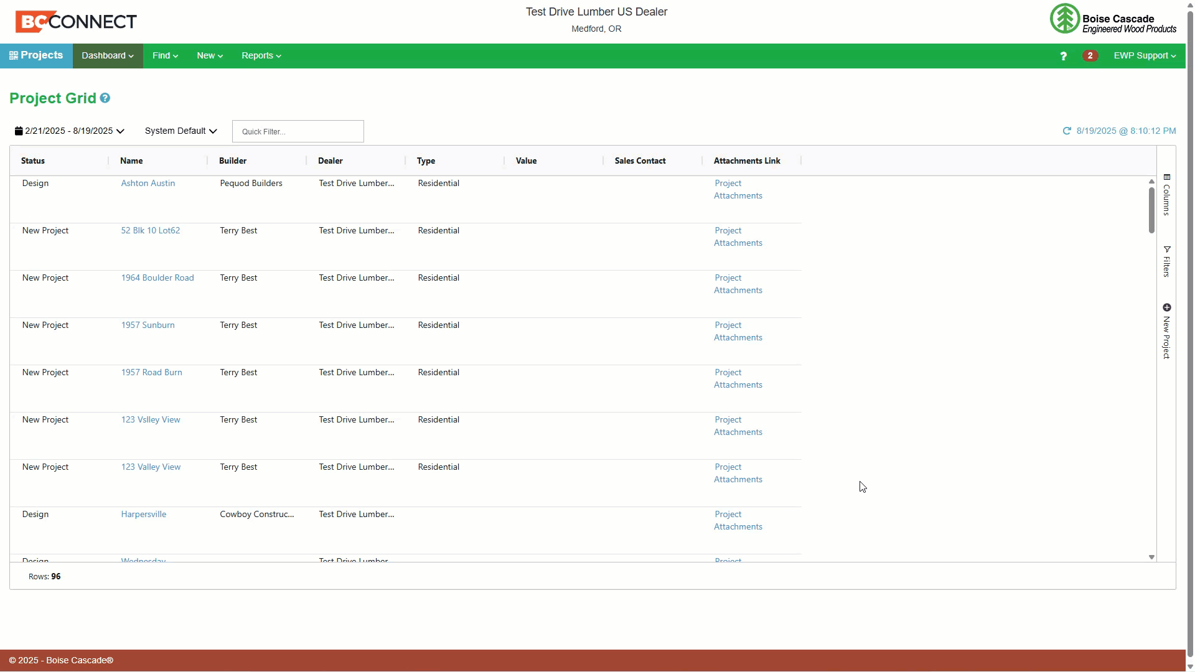Open the help question mark in navbar
Screen dimensions: 1195x672
pos(1063,56)
